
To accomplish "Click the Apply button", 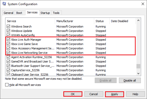I will 115,94.
